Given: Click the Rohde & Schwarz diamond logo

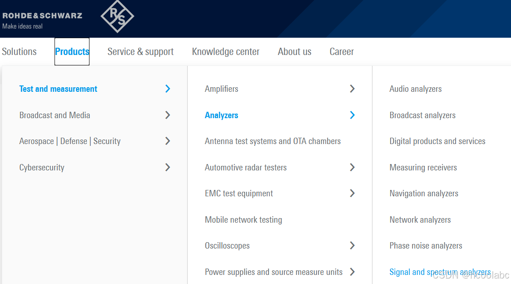Looking at the screenshot, I should 117,16.
